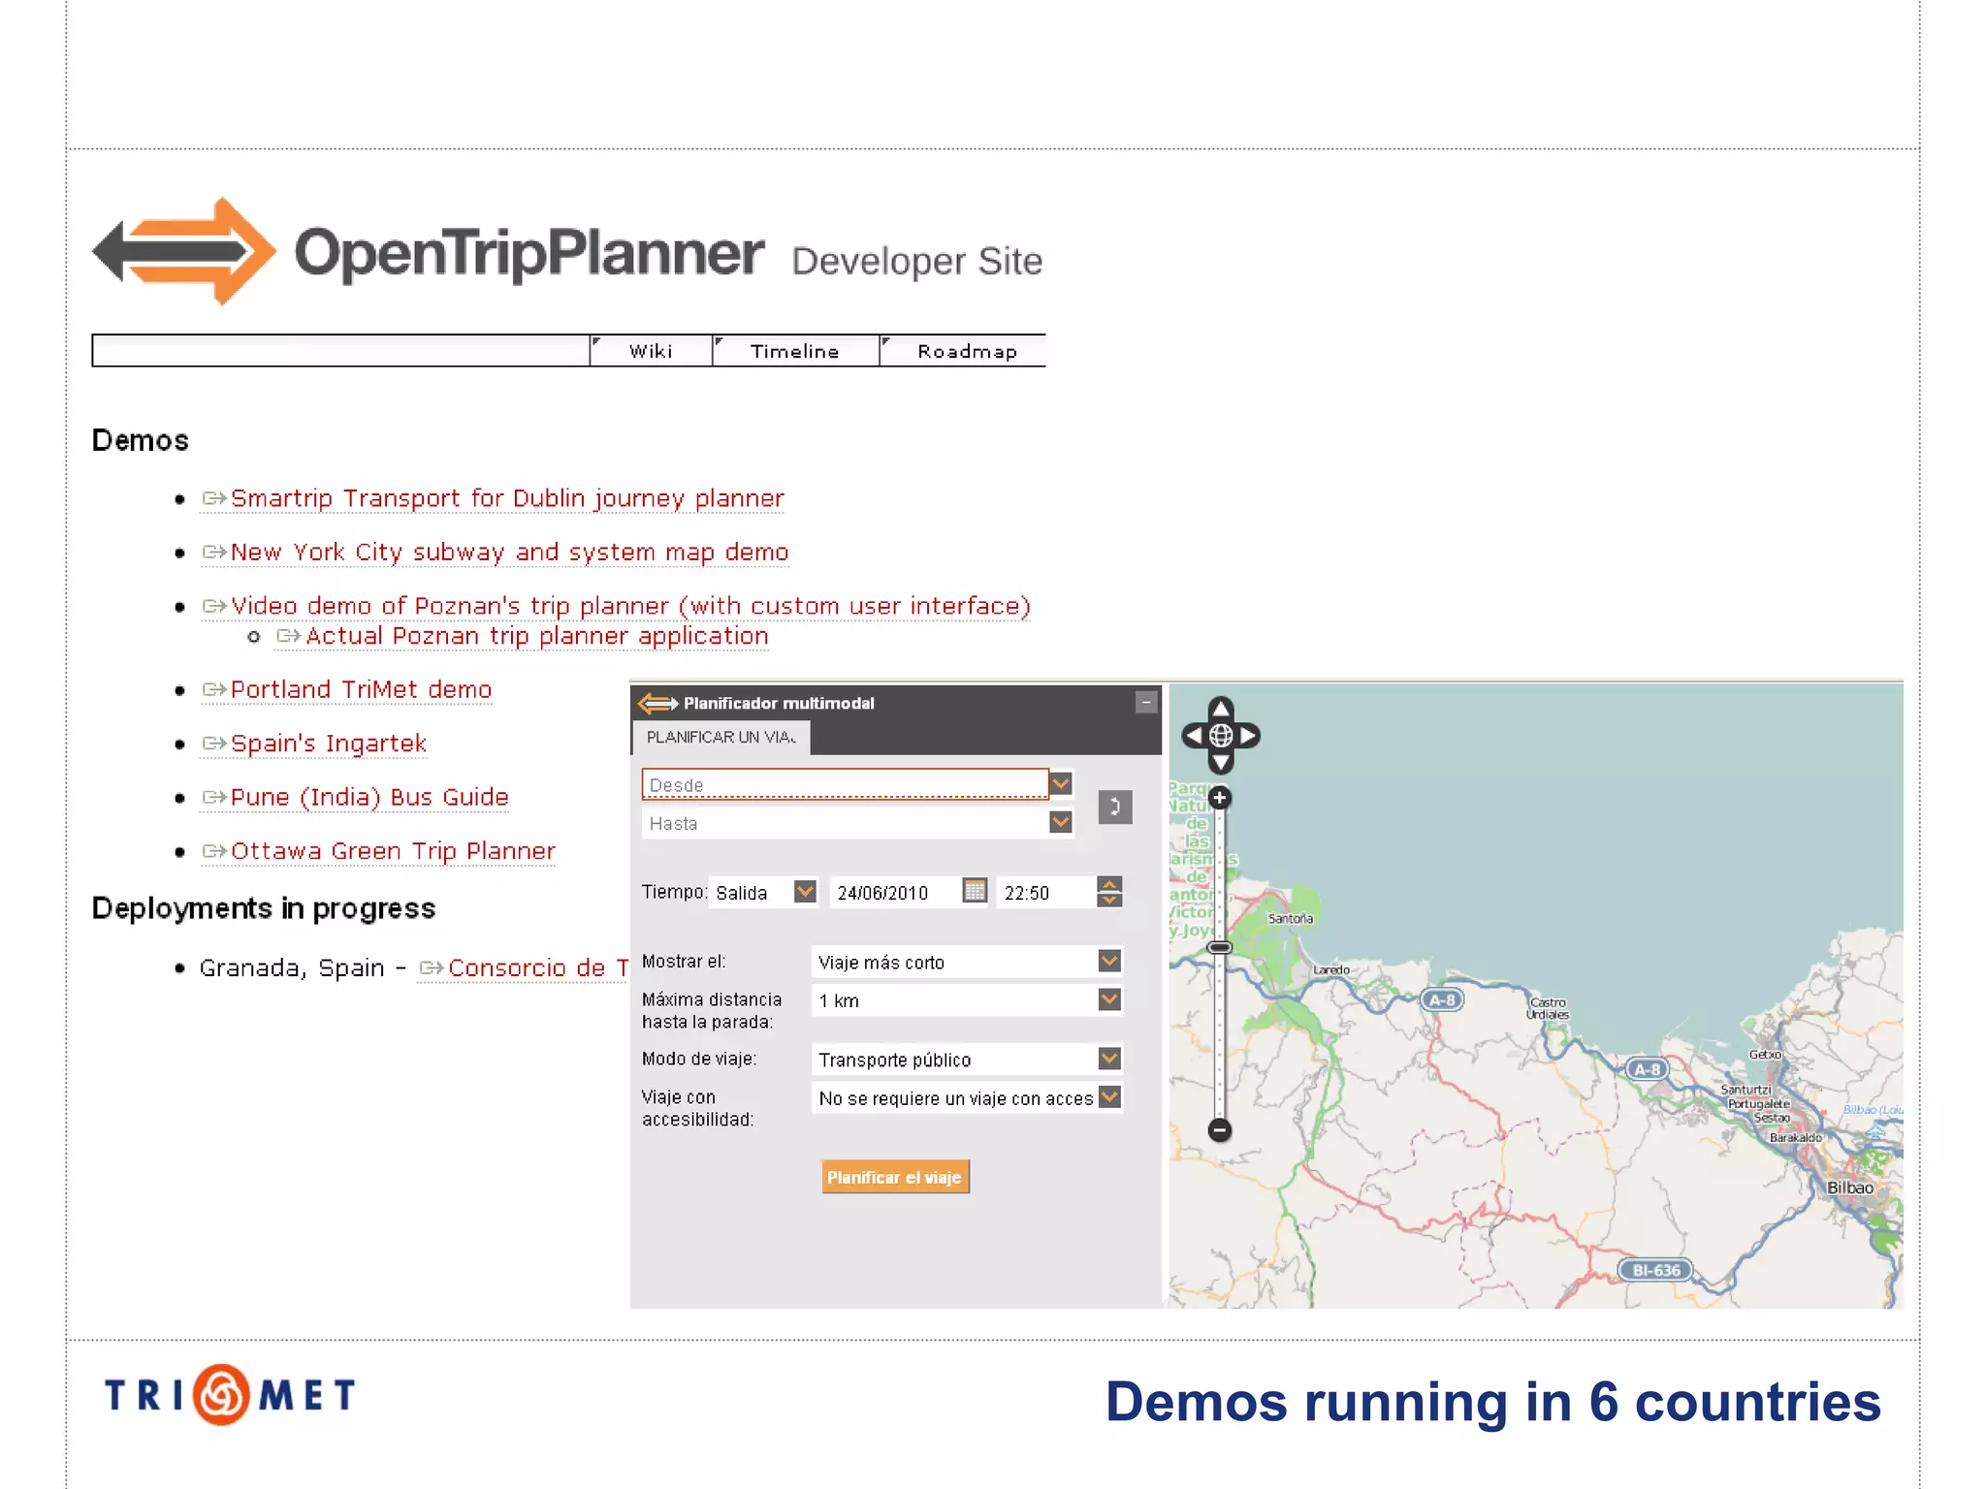Click the Planificador multimodal arrow logo
Viewport: 1986px width, 1489px height.
tap(657, 703)
